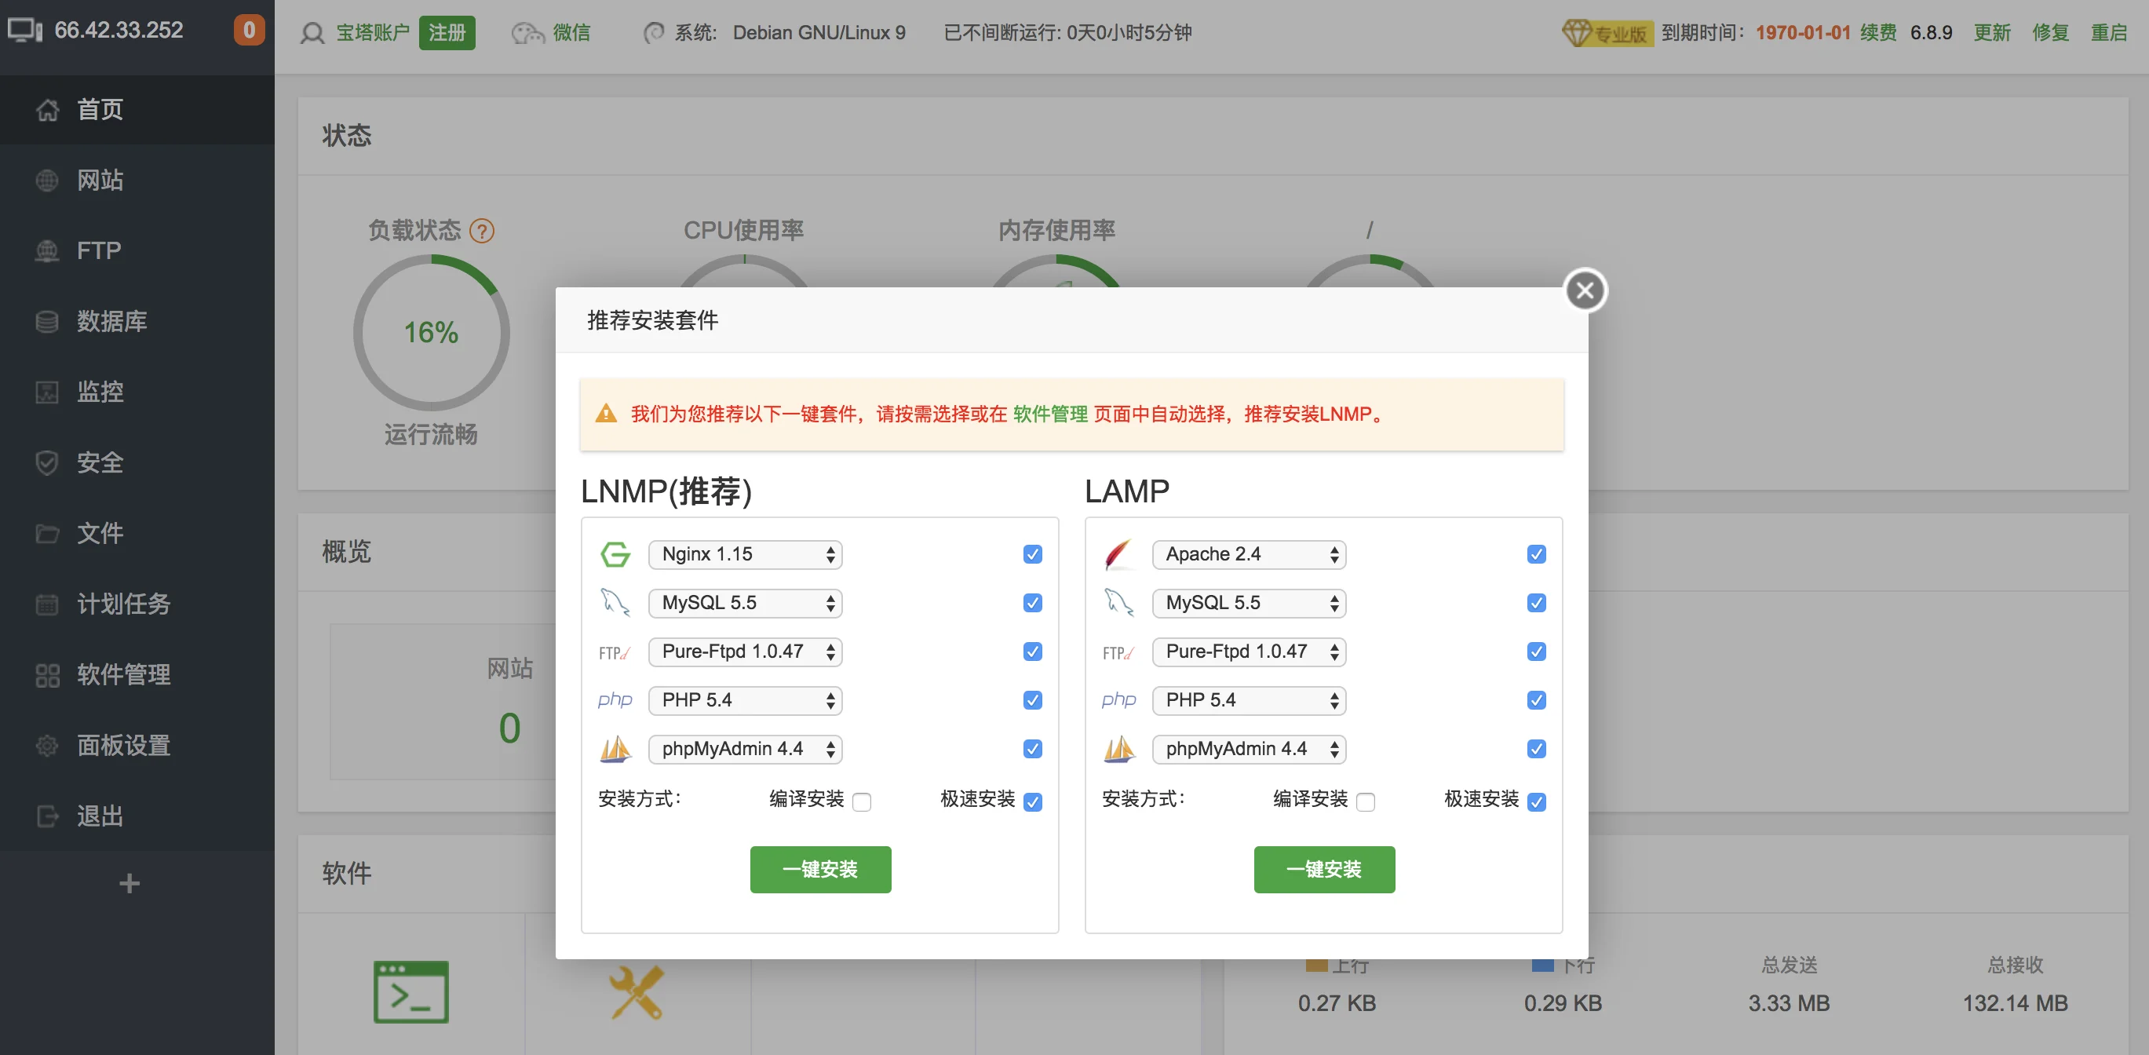Click the php logo in LAMP list
The width and height of the screenshot is (2149, 1055).
[x=1118, y=699]
